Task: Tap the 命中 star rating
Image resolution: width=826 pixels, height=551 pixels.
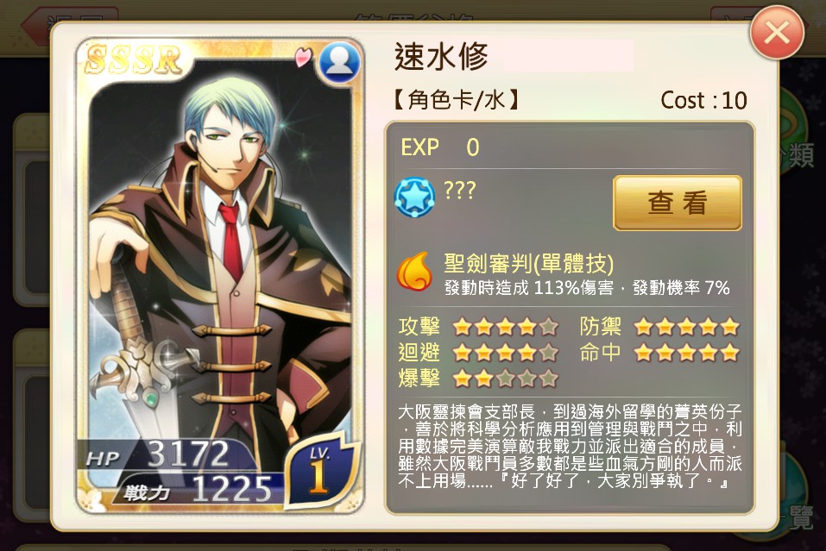Action: pos(687,352)
